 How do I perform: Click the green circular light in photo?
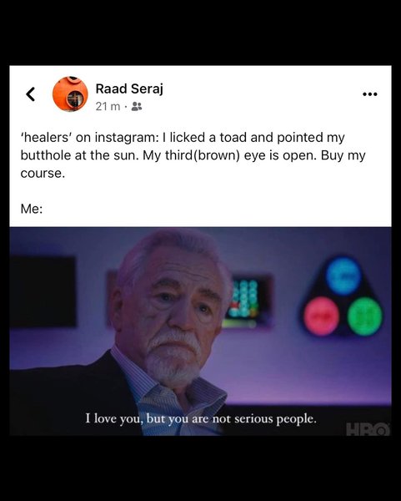click(x=364, y=316)
